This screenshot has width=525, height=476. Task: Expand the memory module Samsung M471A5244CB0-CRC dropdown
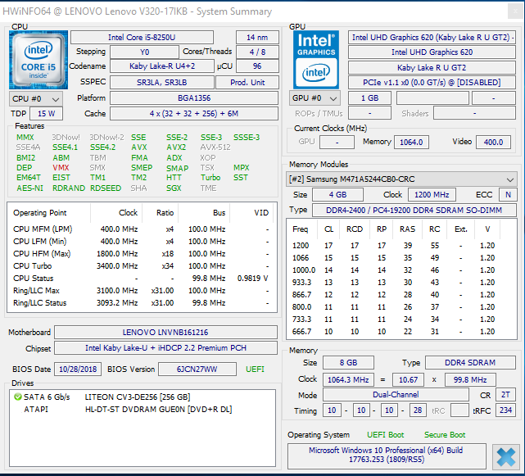[401, 179]
